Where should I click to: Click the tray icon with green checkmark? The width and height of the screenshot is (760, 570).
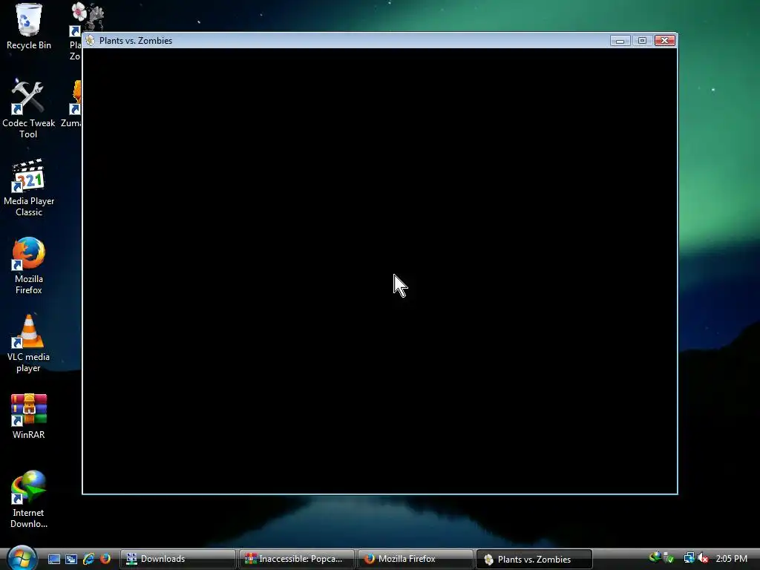click(669, 558)
